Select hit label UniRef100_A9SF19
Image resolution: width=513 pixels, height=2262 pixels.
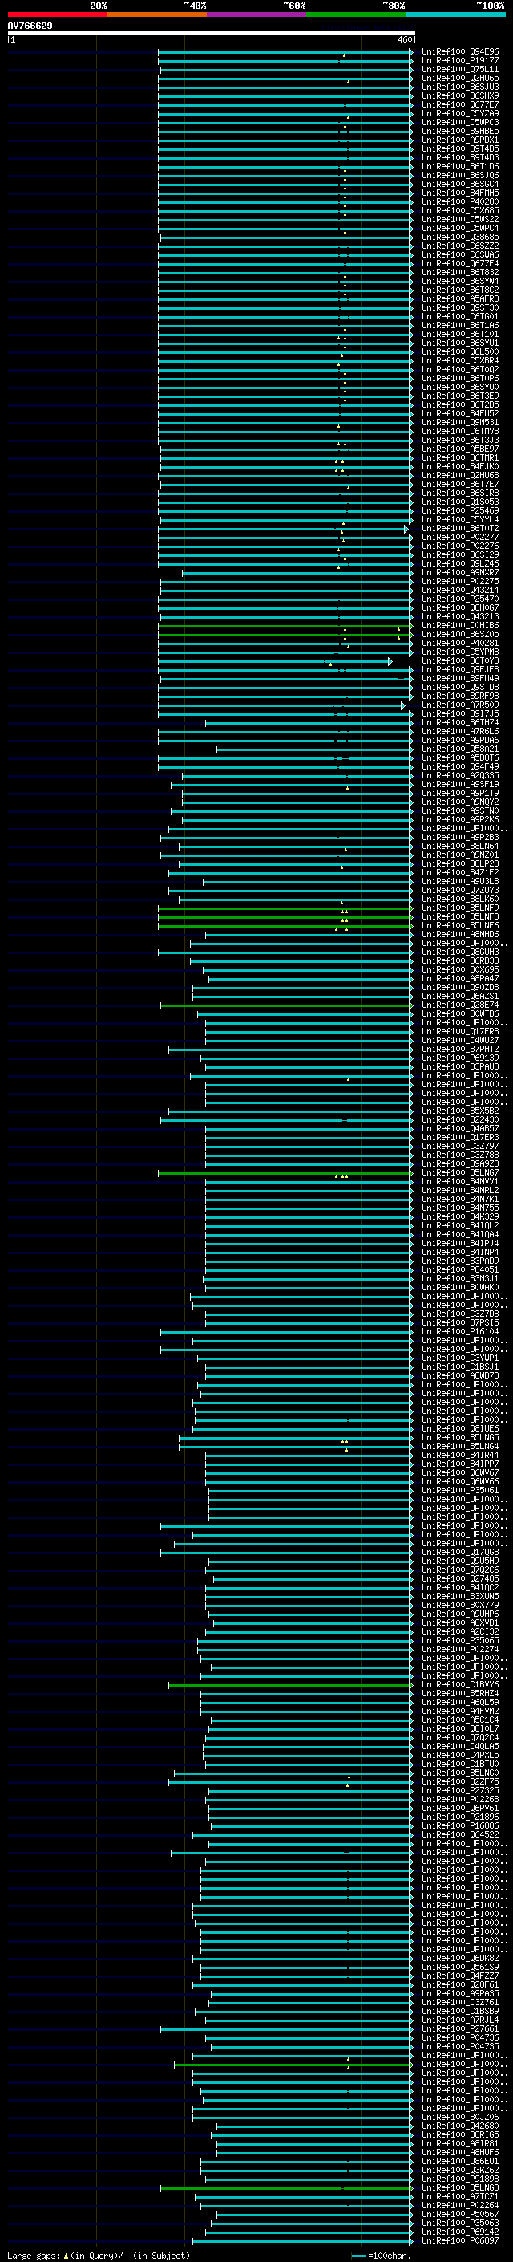(460, 785)
